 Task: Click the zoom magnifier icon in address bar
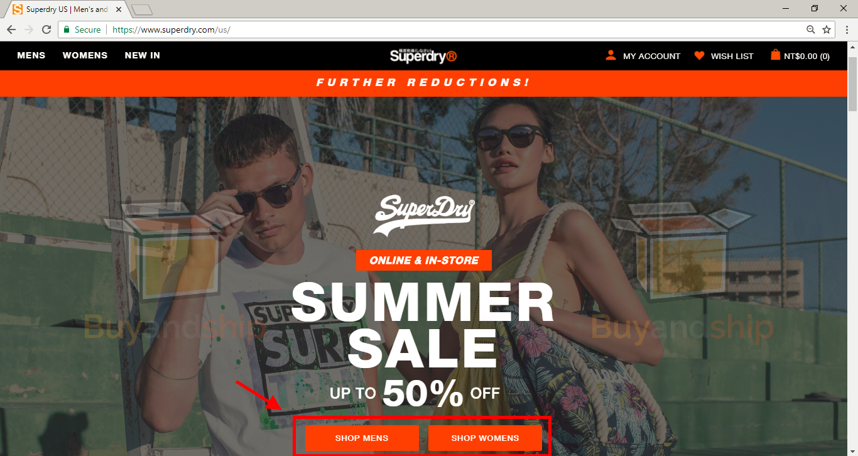(x=811, y=30)
